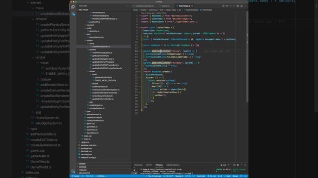Kill terminal with the trash icon
The width and height of the screenshot is (318, 178).
[x=238, y=165]
